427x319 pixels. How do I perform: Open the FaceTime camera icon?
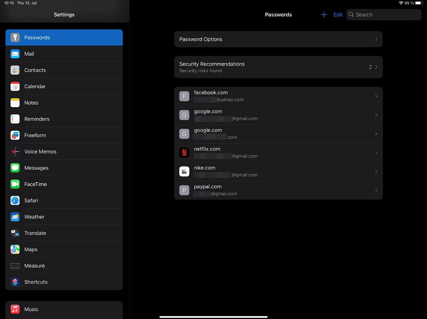tap(15, 184)
